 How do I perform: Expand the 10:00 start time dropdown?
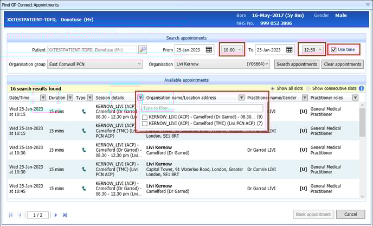tap(239, 50)
